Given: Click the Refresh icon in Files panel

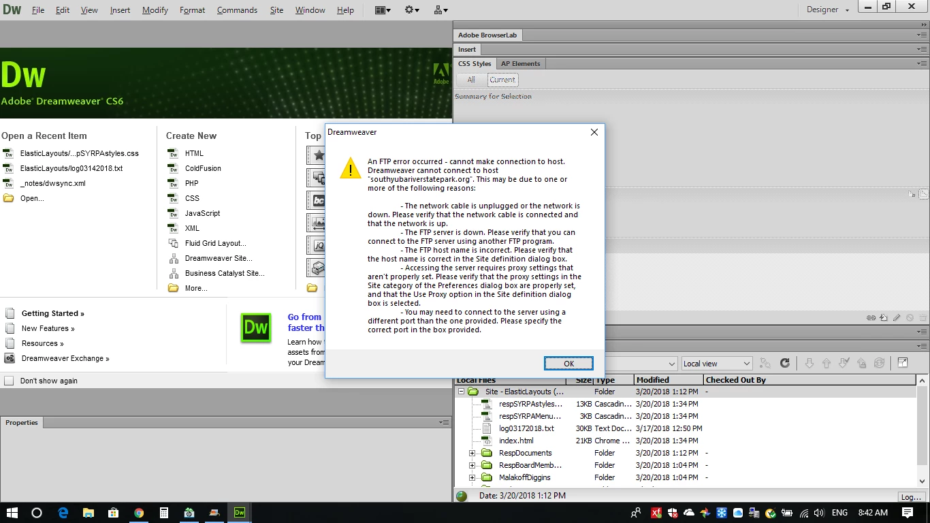Looking at the screenshot, I should [x=784, y=364].
